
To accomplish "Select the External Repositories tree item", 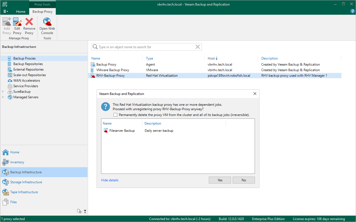I will 28,69.
